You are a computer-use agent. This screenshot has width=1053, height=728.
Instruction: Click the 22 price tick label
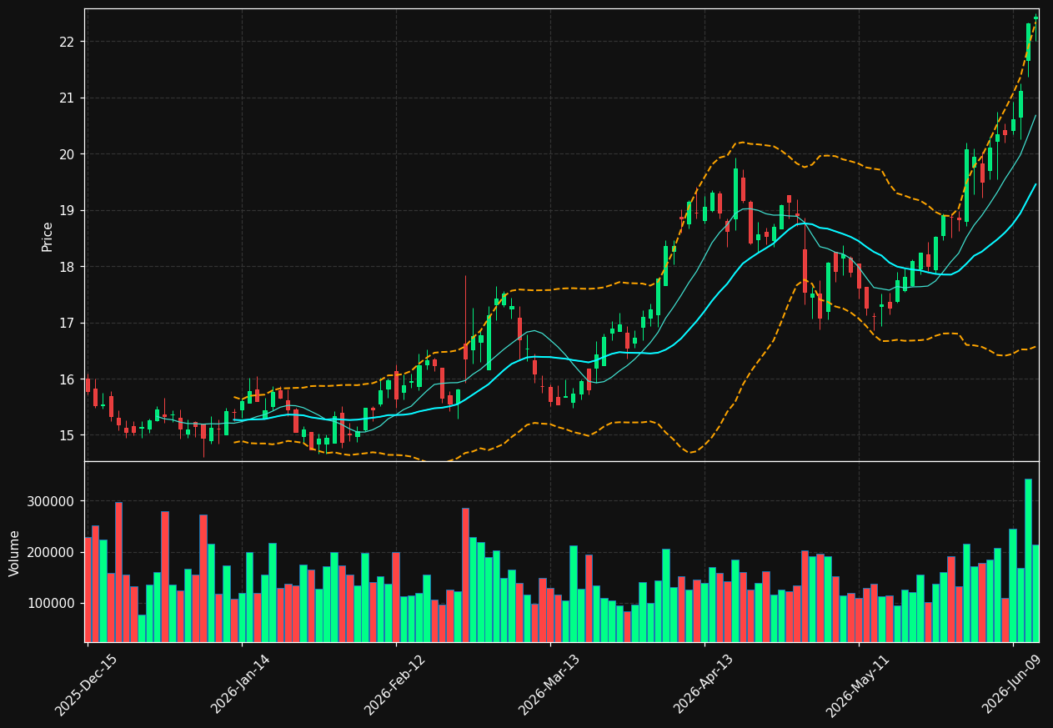tap(67, 42)
